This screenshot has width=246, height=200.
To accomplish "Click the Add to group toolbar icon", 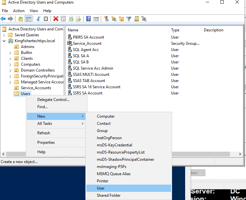I will pos(144,19).
